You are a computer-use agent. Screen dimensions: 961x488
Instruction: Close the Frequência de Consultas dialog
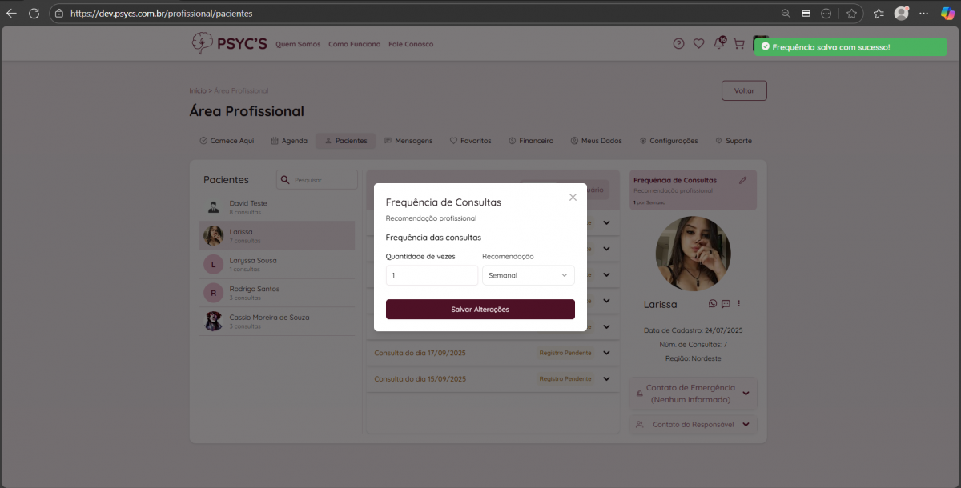(573, 198)
